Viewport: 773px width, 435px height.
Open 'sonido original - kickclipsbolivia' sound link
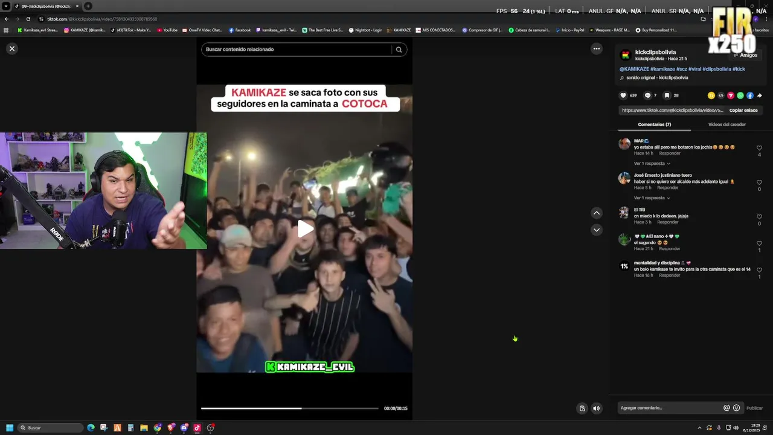point(657,78)
